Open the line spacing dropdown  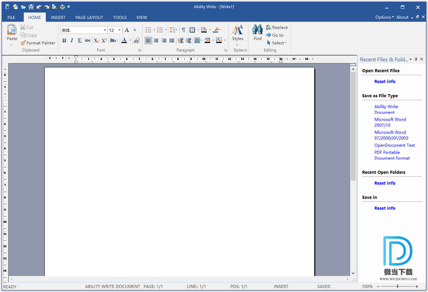[x=173, y=30]
